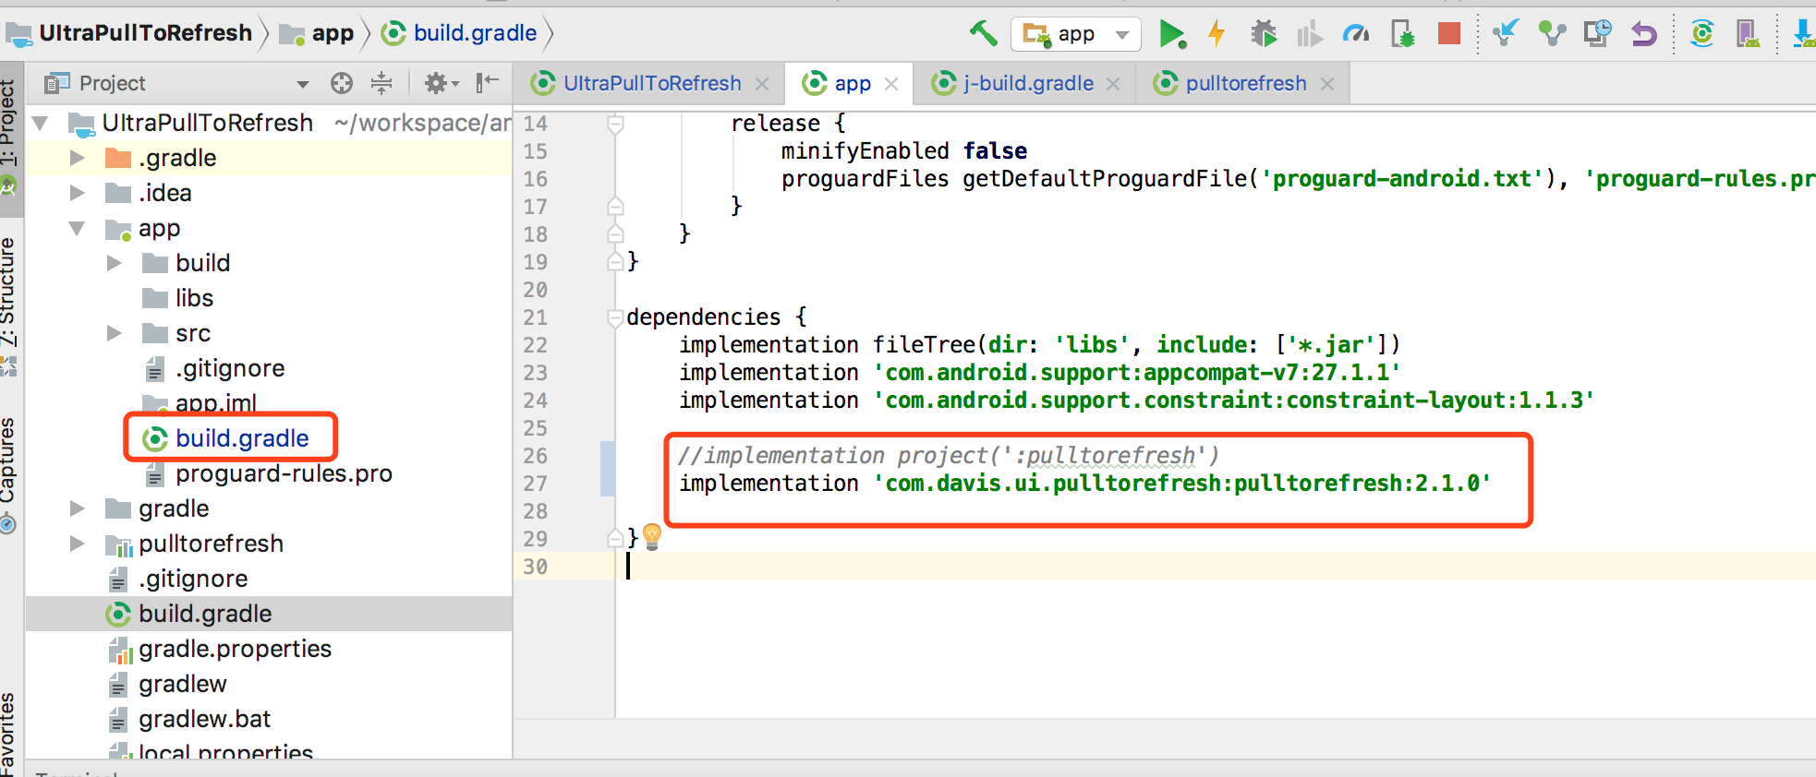Sync project with Gradle files icon

tap(1701, 34)
